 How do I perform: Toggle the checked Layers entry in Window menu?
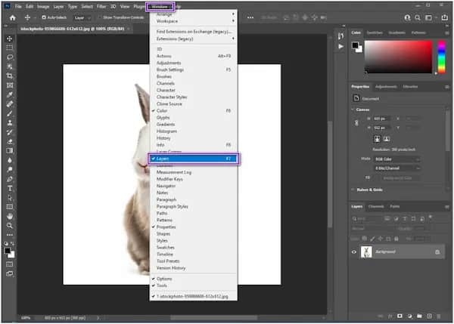[194, 159]
